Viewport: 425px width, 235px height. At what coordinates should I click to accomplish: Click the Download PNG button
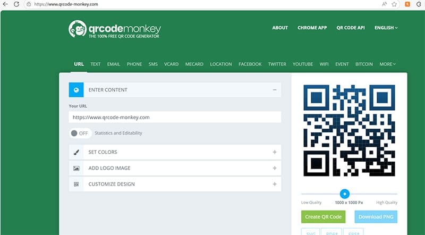click(x=376, y=217)
